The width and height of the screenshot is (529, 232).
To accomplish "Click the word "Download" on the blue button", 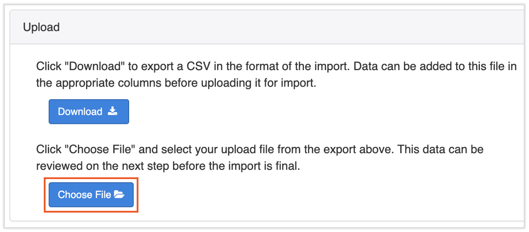I will 80,112.
